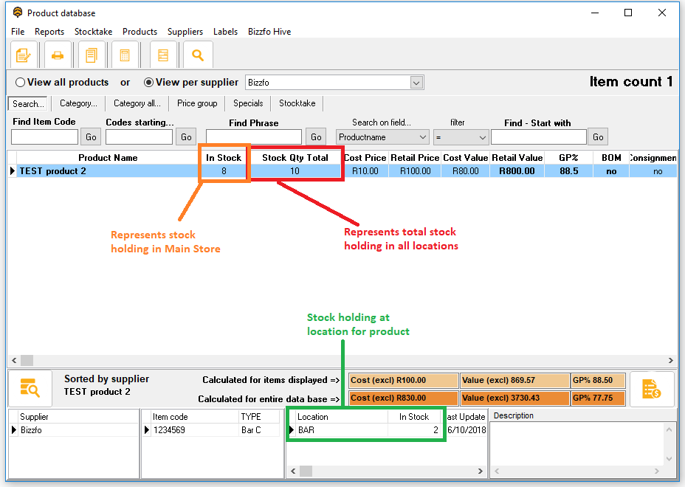
Task: Click the printer toolbar icon
Action: coord(57,55)
